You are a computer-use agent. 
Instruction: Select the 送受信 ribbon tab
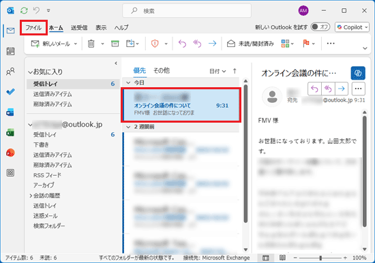point(79,28)
